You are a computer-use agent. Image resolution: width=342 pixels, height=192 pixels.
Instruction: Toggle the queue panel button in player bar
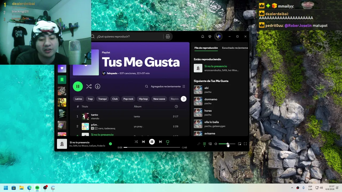click(x=204, y=144)
